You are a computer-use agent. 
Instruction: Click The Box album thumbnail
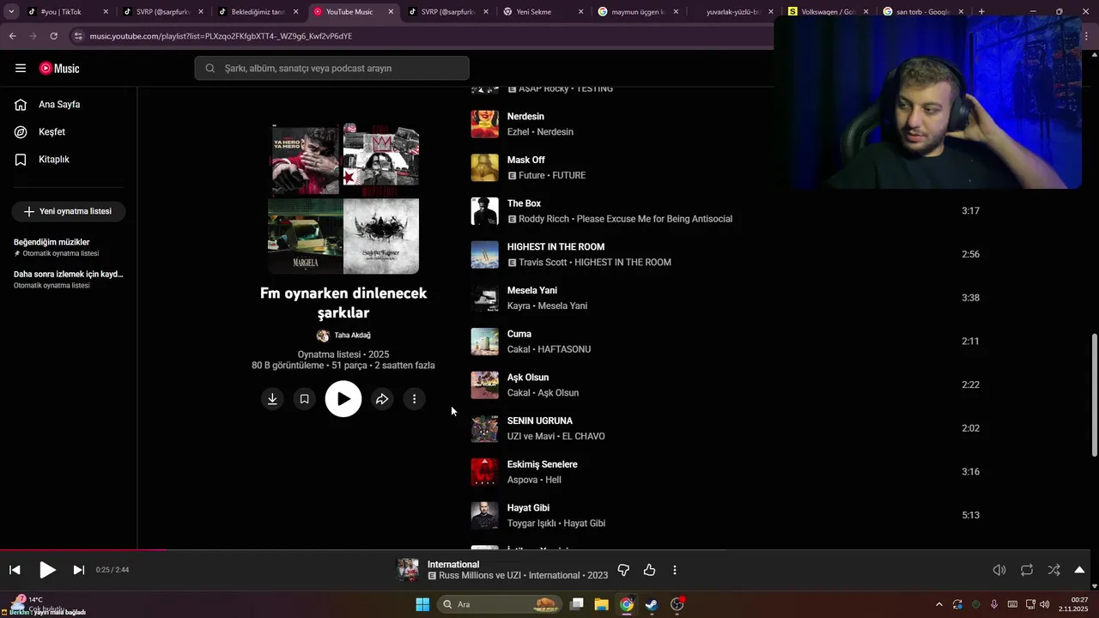point(484,211)
